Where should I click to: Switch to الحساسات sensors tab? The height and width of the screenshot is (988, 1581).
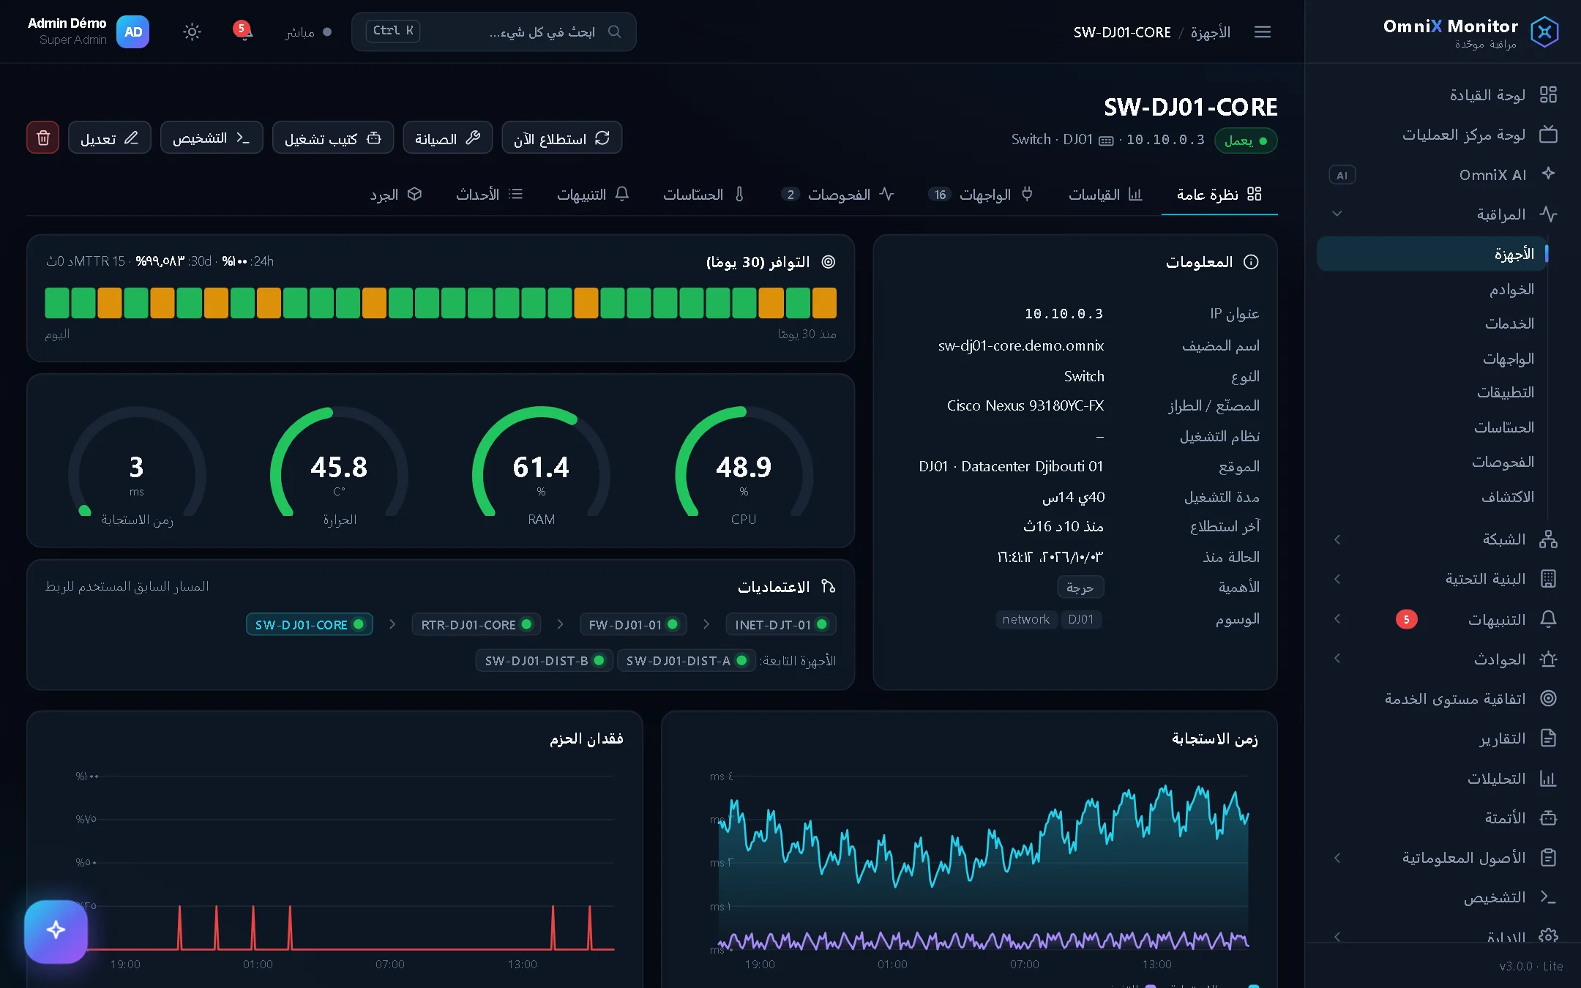coord(703,194)
